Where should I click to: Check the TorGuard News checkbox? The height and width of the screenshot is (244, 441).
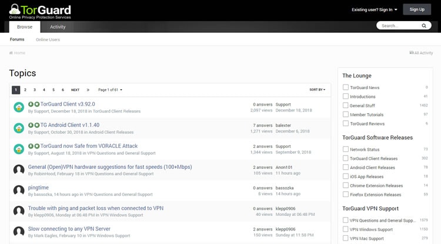(x=346, y=87)
